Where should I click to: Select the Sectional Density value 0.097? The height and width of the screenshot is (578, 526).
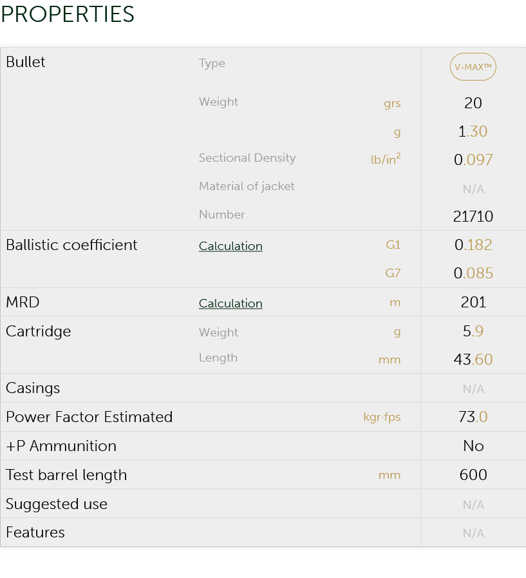coord(473,160)
